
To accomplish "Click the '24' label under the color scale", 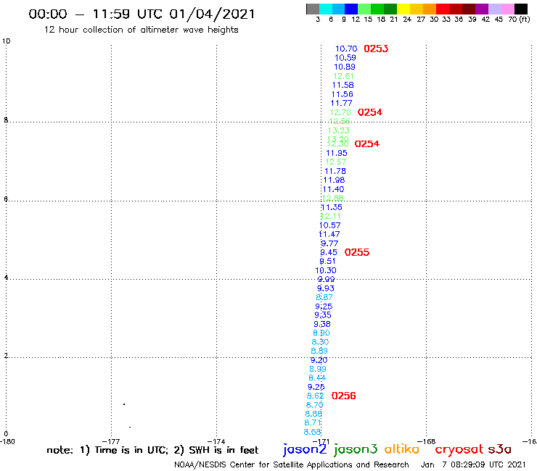I will point(407,19).
